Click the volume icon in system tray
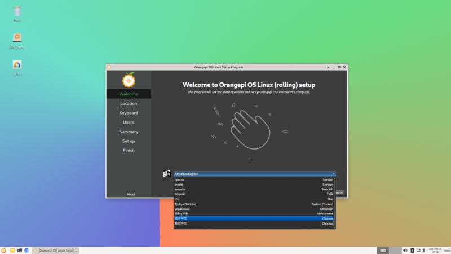 click(405, 251)
